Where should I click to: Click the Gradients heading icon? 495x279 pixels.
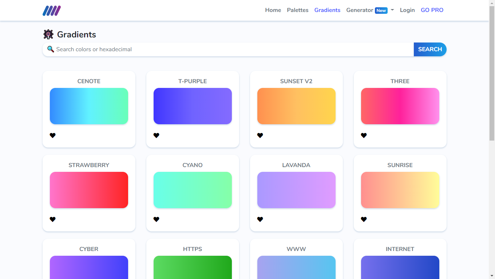tap(48, 35)
